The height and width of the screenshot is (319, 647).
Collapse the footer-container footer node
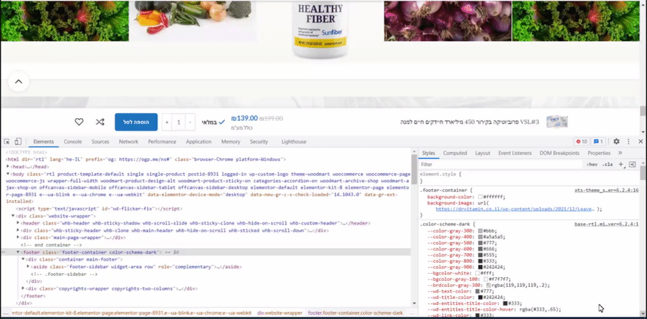tap(17, 252)
